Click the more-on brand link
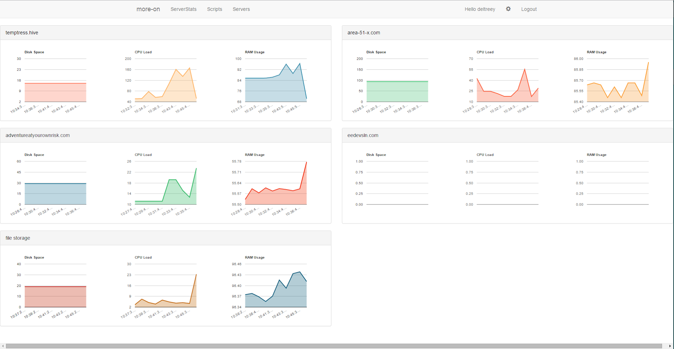Screen dimensions: 674x349 [148, 9]
